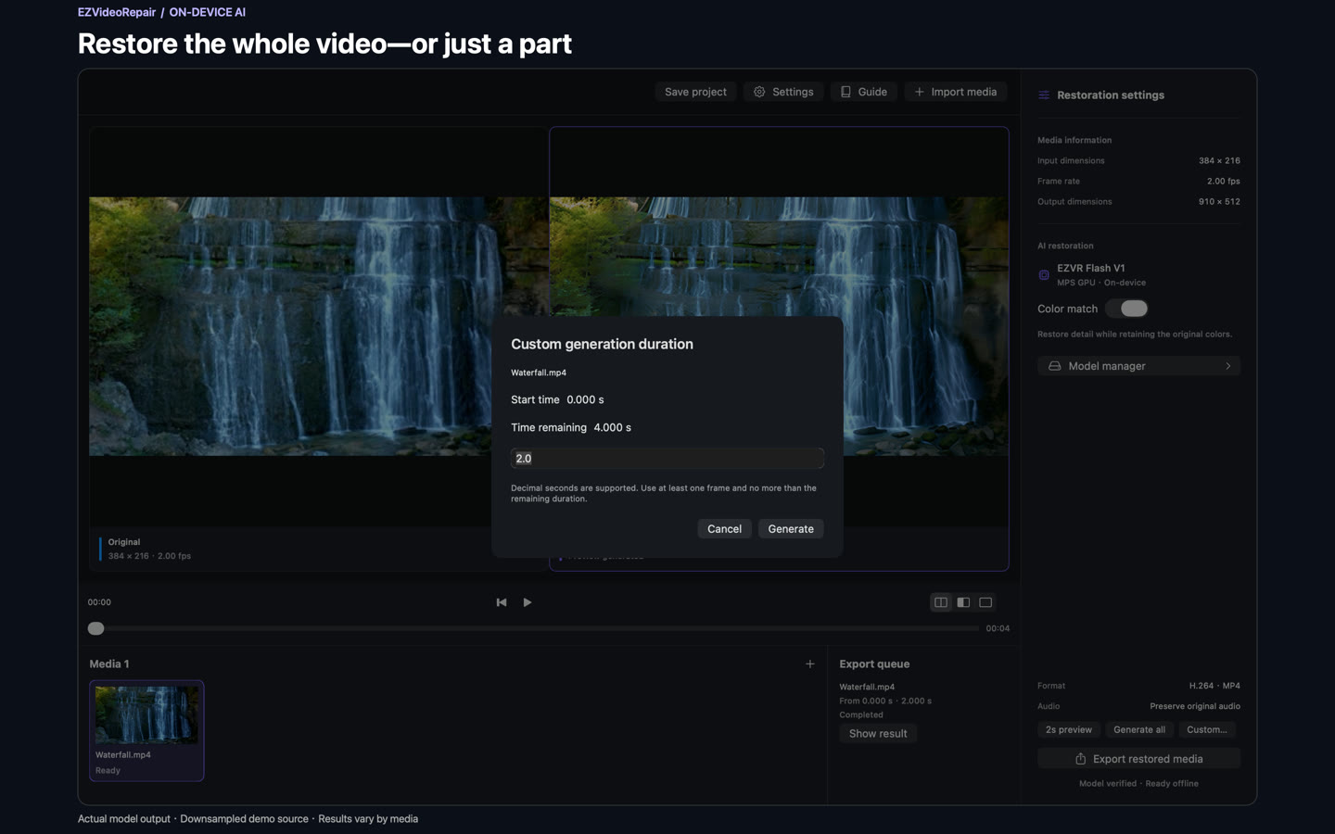Viewport: 1335px width, 834px height.
Task: Open the Custom... generation option
Action: click(1207, 730)
